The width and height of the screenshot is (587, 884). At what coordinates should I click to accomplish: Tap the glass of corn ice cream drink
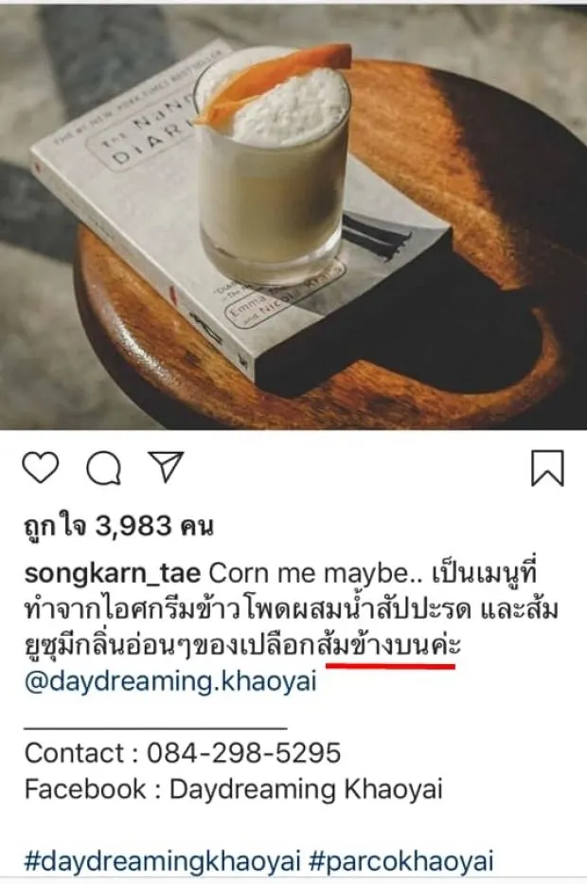click(273, 170)
